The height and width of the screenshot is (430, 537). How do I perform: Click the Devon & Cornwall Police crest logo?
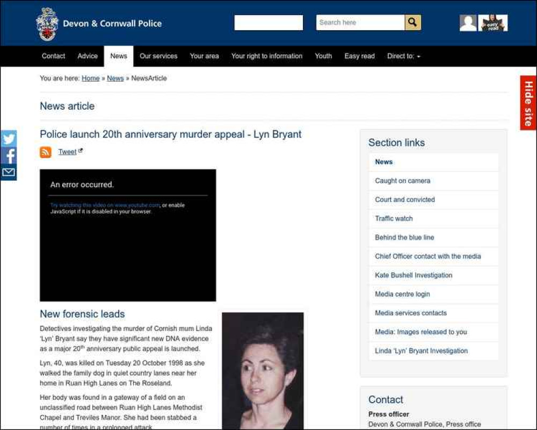pos(47,24)
